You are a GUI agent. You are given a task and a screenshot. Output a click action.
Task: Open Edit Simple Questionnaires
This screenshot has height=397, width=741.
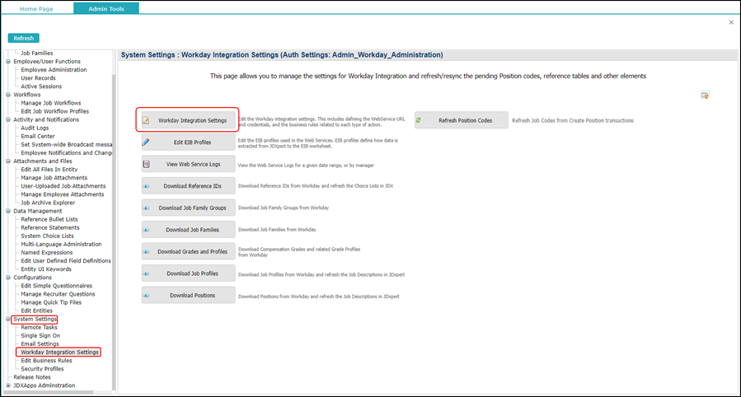point(57,286)
